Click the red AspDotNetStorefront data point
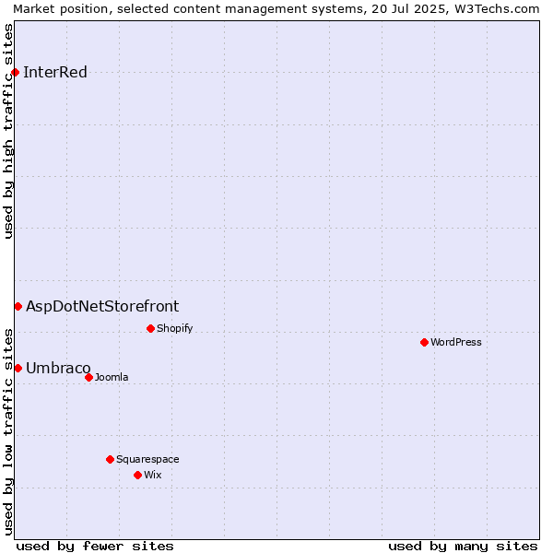Image resolution: width=553 pixels, height=553 pixels. [x=18, y=307]
